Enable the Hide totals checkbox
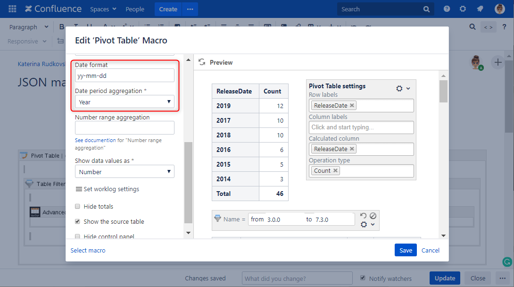This screenshot has height=287, width=514. [x=78, y=206]
